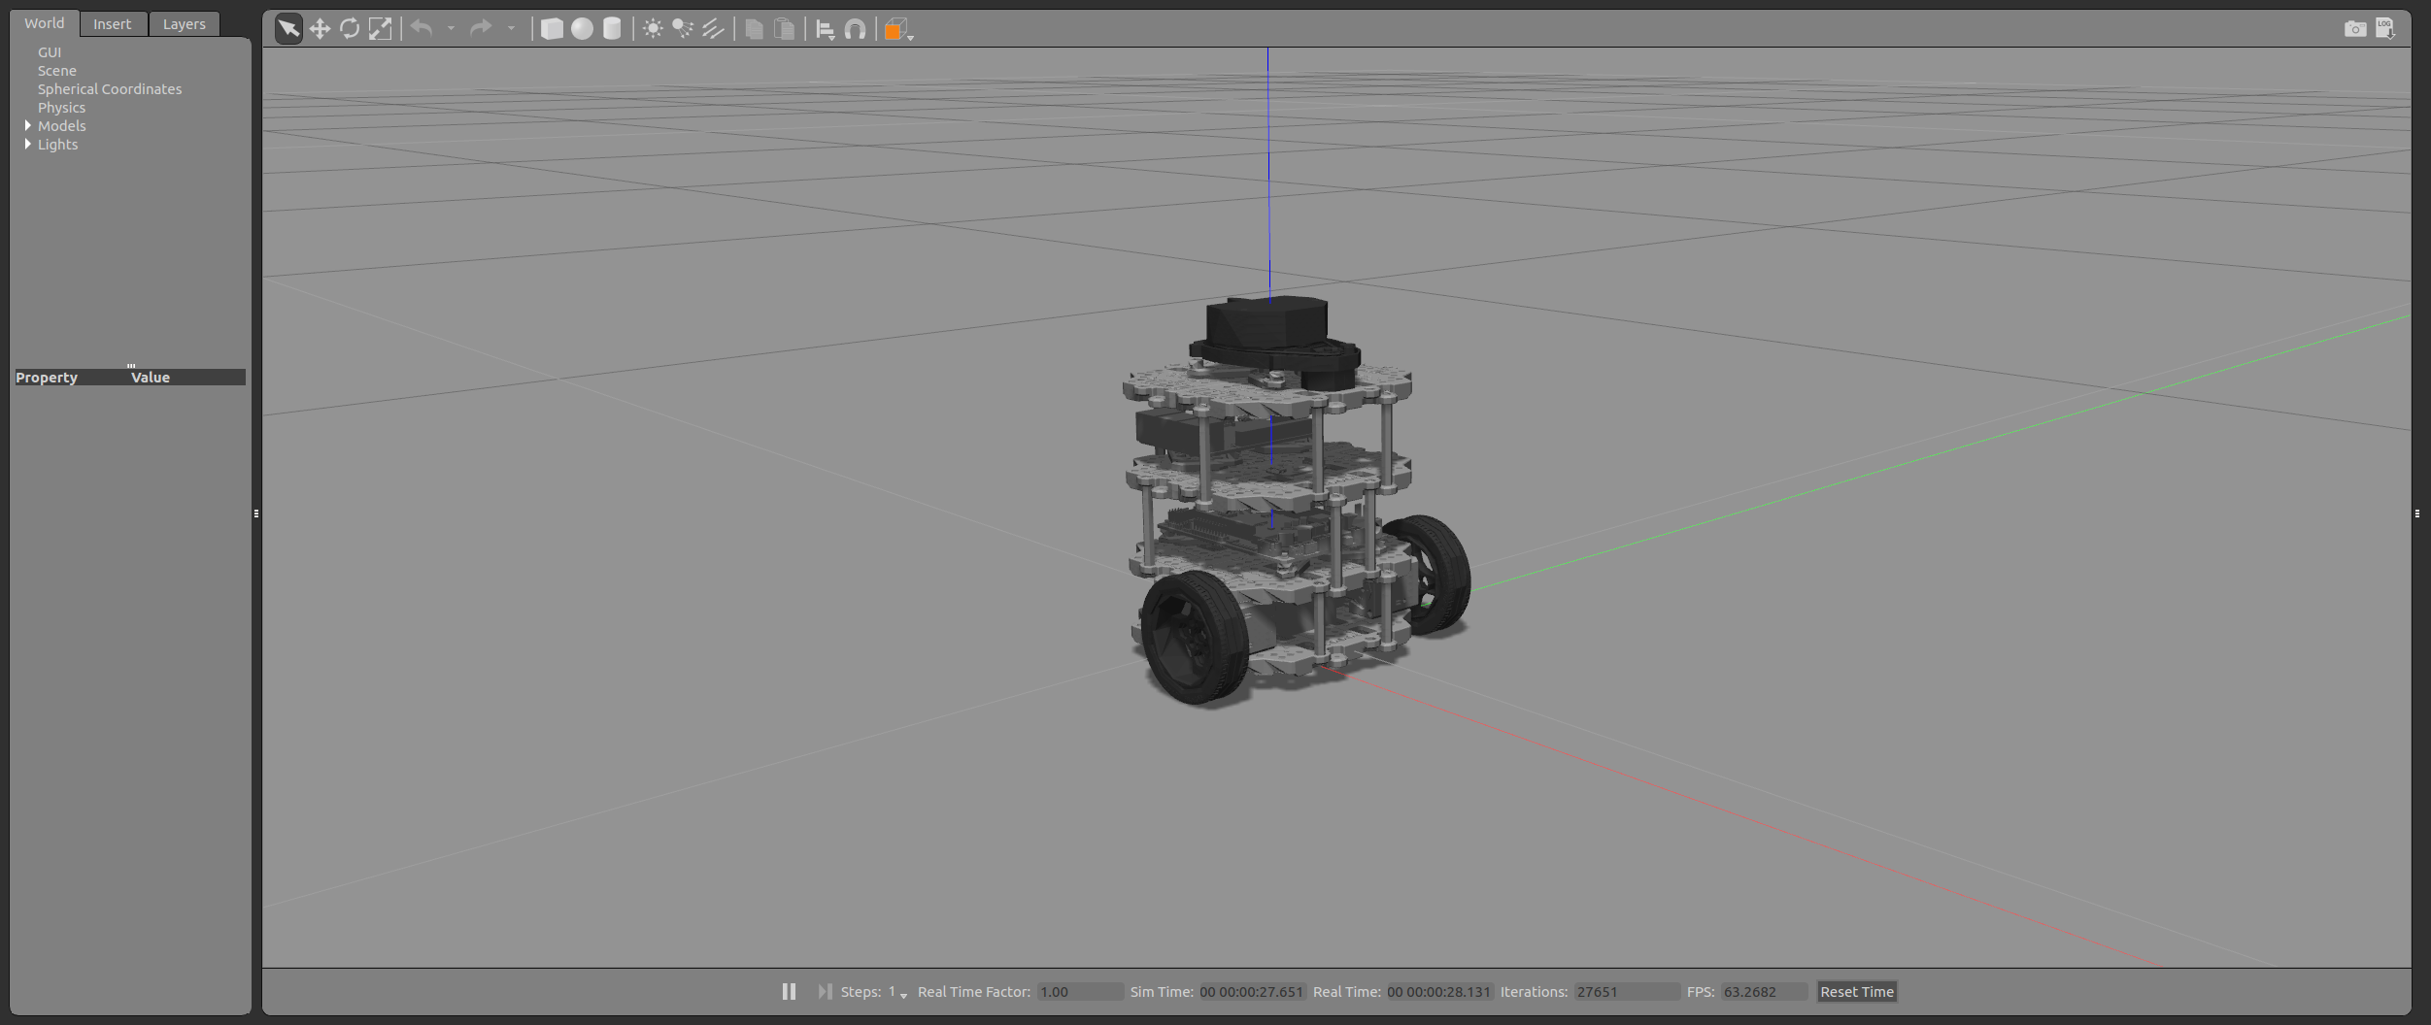Open the redo history dropdown arrow
2431x1025 pixels.
pos(512,28)
